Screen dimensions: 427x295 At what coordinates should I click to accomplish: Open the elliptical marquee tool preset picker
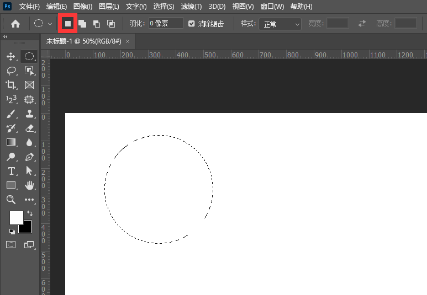(x=43, y=24)
